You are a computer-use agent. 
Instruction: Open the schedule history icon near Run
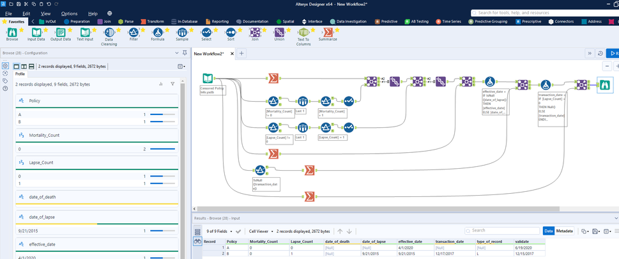(600, 53)
